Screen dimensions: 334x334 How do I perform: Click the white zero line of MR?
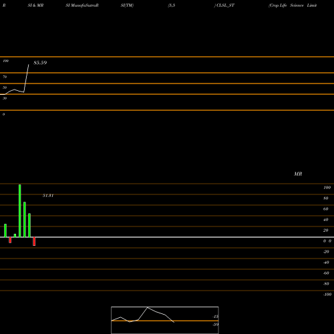coord(167,237)
